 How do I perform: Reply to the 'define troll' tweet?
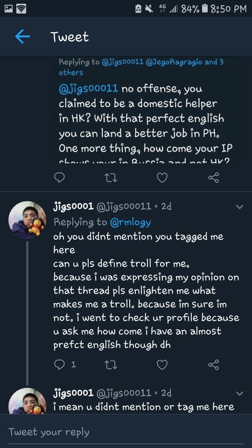[59, 364]
